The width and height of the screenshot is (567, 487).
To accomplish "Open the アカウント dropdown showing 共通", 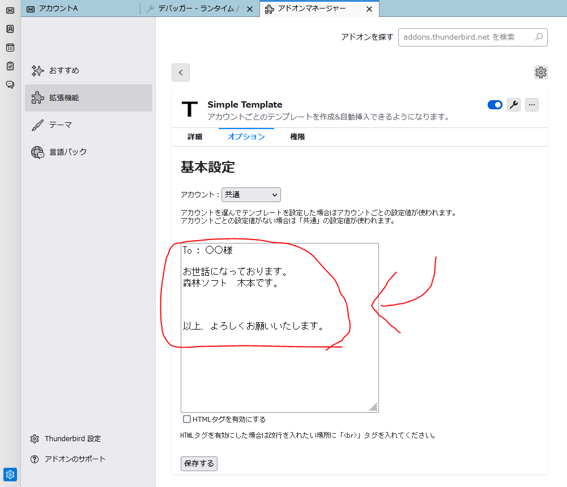I will tap(251, 194).
